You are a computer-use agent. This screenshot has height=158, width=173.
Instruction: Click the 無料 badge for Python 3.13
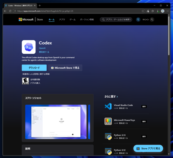tap(144, 137)
